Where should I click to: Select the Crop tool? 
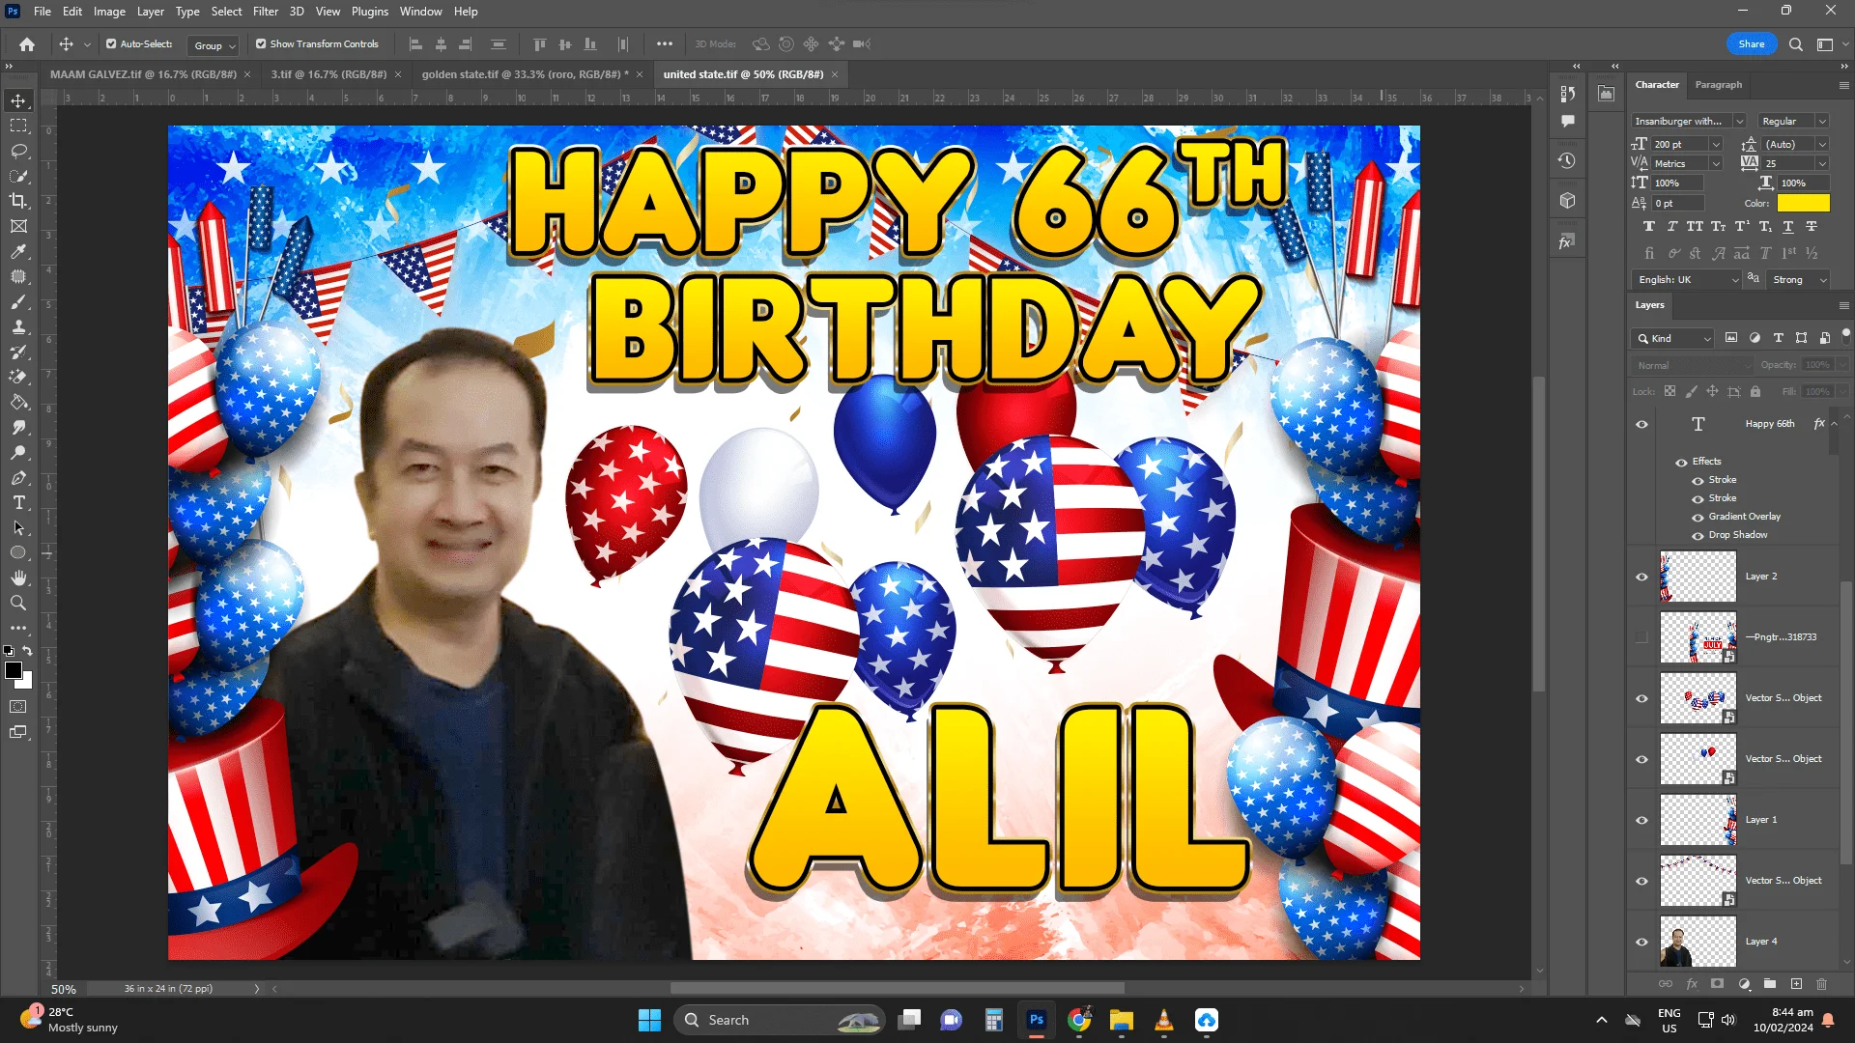click(18, 201)
